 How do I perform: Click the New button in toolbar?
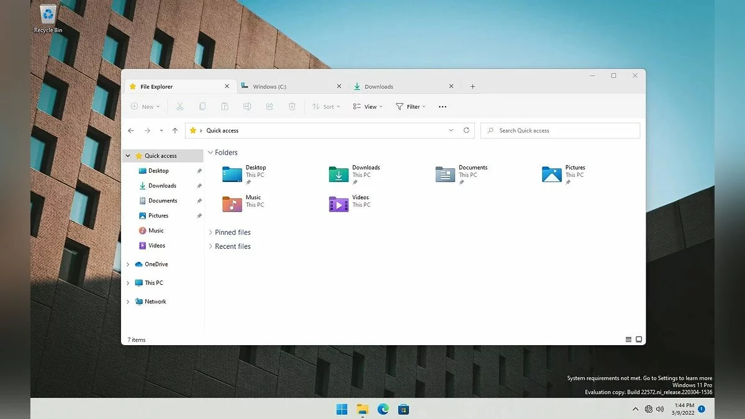145,107
